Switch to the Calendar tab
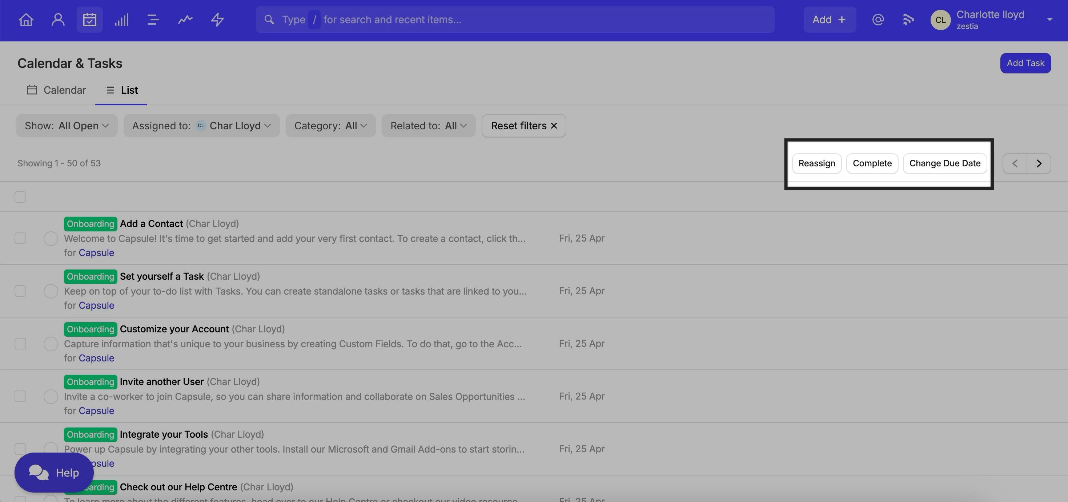The width and height of the screenshot is (1068, 502). click(56, 90)
